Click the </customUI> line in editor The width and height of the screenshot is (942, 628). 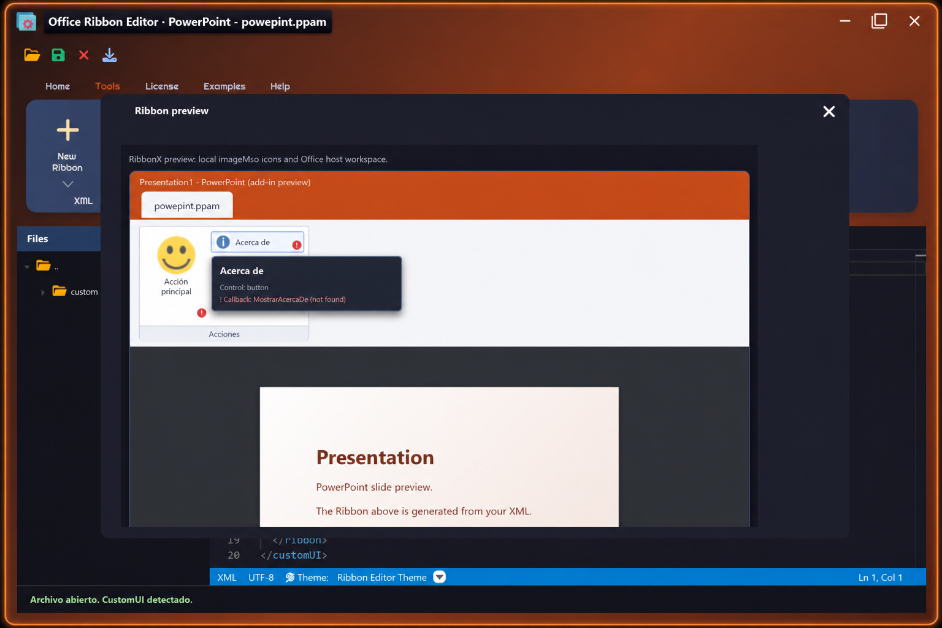[294, 555]
